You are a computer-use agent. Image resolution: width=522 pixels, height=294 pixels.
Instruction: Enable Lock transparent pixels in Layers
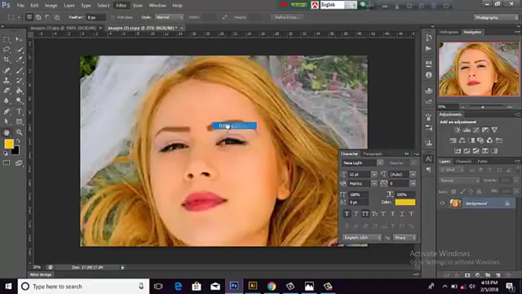point(454,191)
